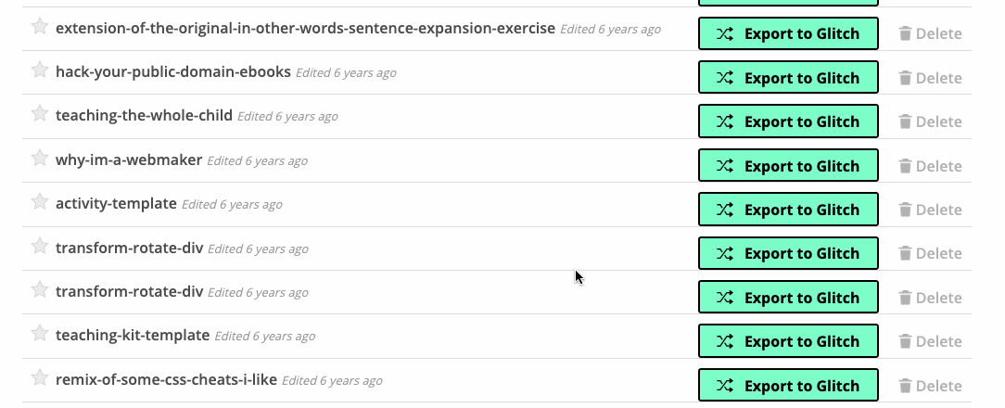Screen dimensions: 1005x408
Task: Open the teaching-kit-template project
Action: pyautogui.click(x=133, y=335)
